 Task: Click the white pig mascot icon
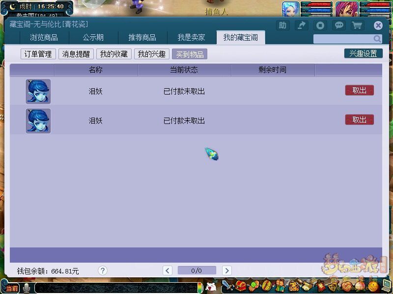pyautogui.click(x=211, y=287)
